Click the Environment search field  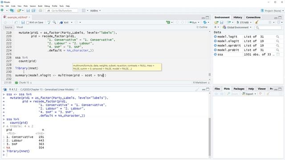pyautogui.click(x=268, y=28)
